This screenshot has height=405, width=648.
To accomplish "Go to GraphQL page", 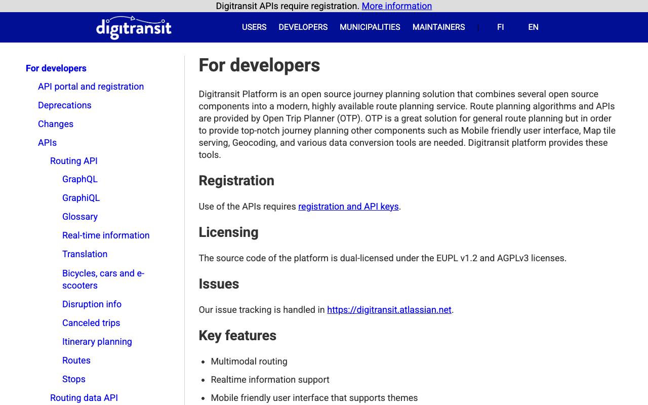I will click(x=80, y=179).
